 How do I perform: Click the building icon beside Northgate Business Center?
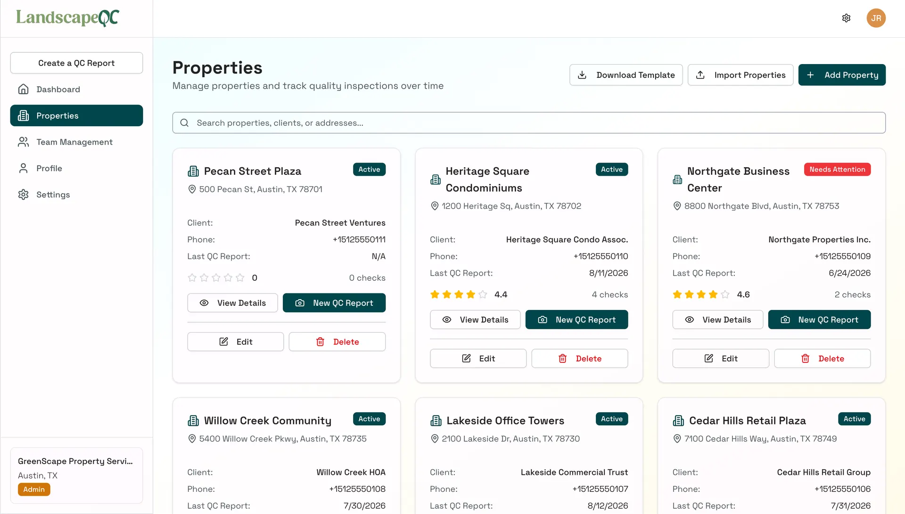[x=677, y=179]
